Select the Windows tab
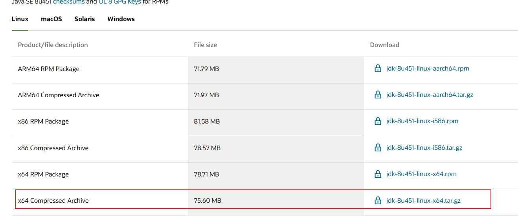 pos(121,19)
